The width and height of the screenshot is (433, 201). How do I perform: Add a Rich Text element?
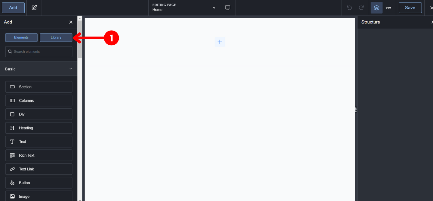pyautogui.click(x=39, y=155)
